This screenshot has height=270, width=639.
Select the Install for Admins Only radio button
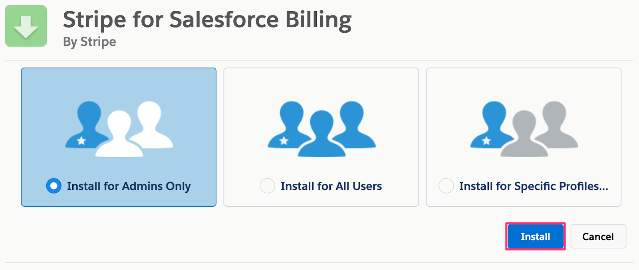click(54, 186)
